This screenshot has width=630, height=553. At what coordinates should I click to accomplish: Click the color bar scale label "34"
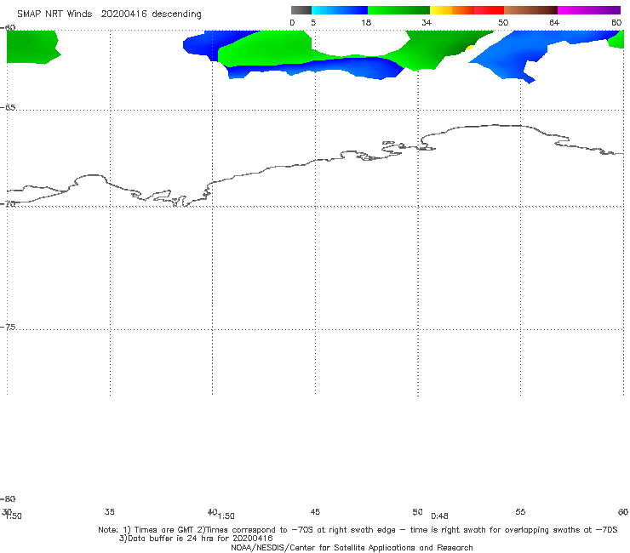coord(427,23)
